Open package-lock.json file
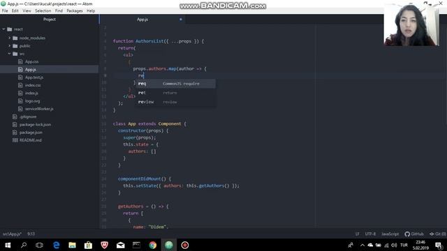 click(x=35, y=125)
